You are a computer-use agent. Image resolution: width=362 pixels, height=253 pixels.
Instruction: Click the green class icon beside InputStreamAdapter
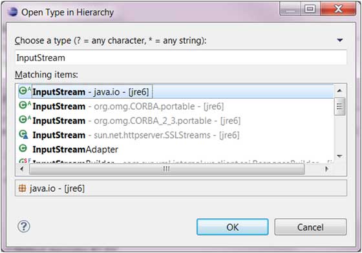(x=23, y=148)
